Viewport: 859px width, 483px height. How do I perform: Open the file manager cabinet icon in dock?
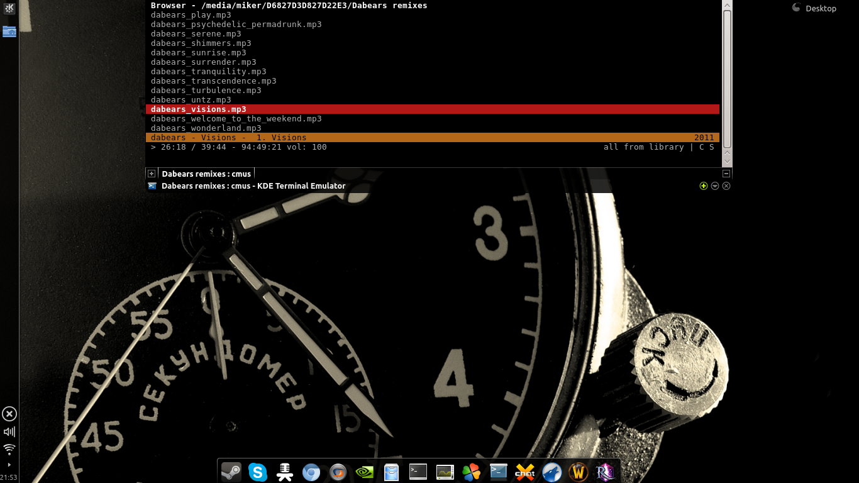point(392,472)
